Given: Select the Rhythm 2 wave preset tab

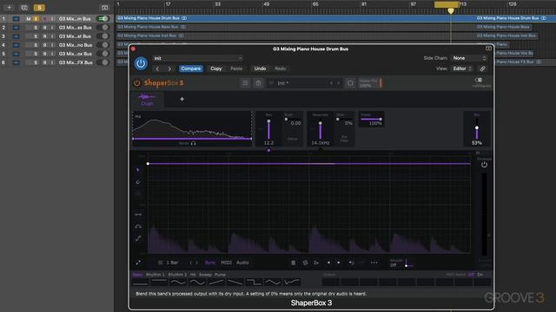Looking at the screenshot, I should coord(177,275).
